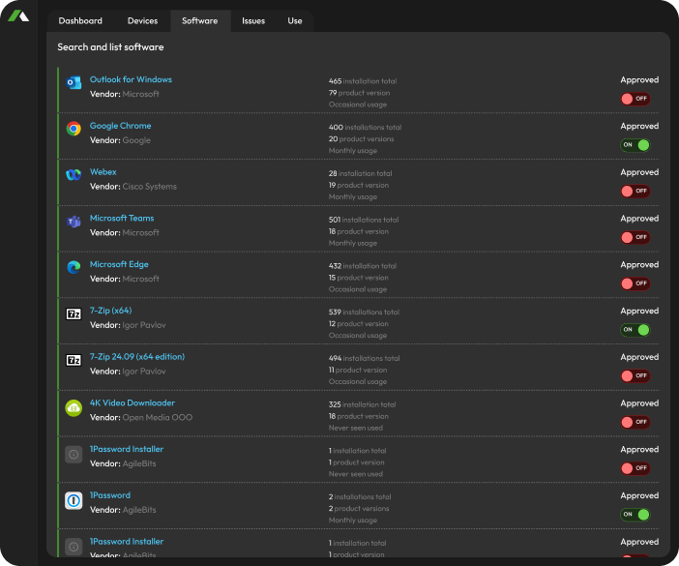Open 1Password Installer link above 1Password
Image resolution: width=679 pixels, height=566 pixels.
tap(127, 449)
